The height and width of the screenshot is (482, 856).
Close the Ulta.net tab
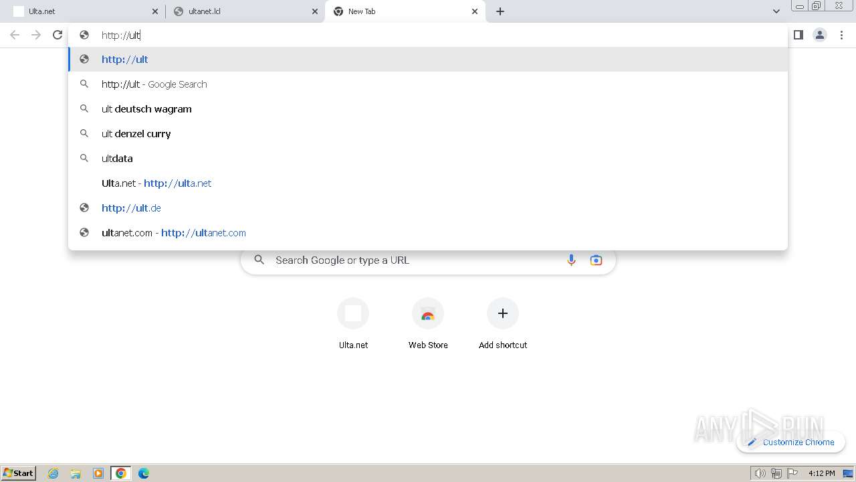[x=155, y=11]
